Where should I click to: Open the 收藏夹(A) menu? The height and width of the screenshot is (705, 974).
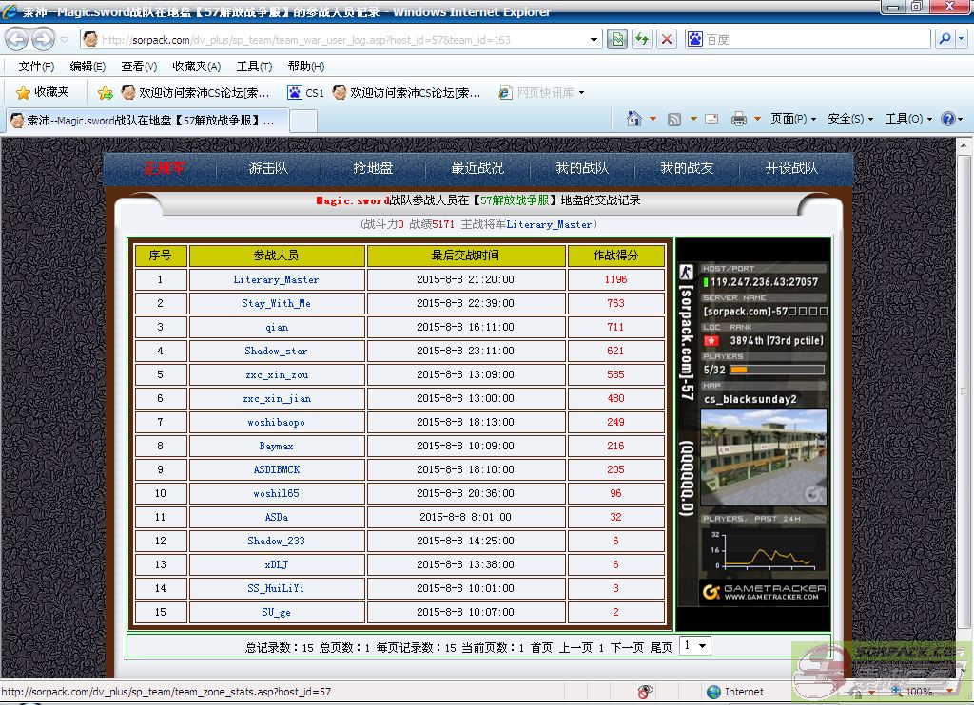[196, 67]
